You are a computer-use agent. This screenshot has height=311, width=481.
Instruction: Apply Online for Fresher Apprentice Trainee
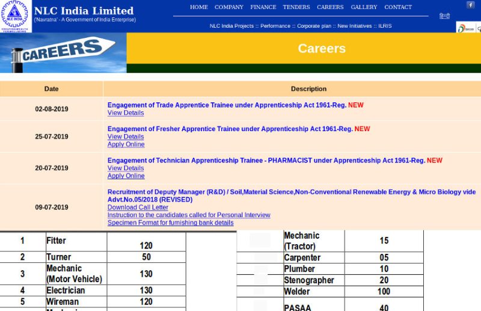(x=126, y=144)
